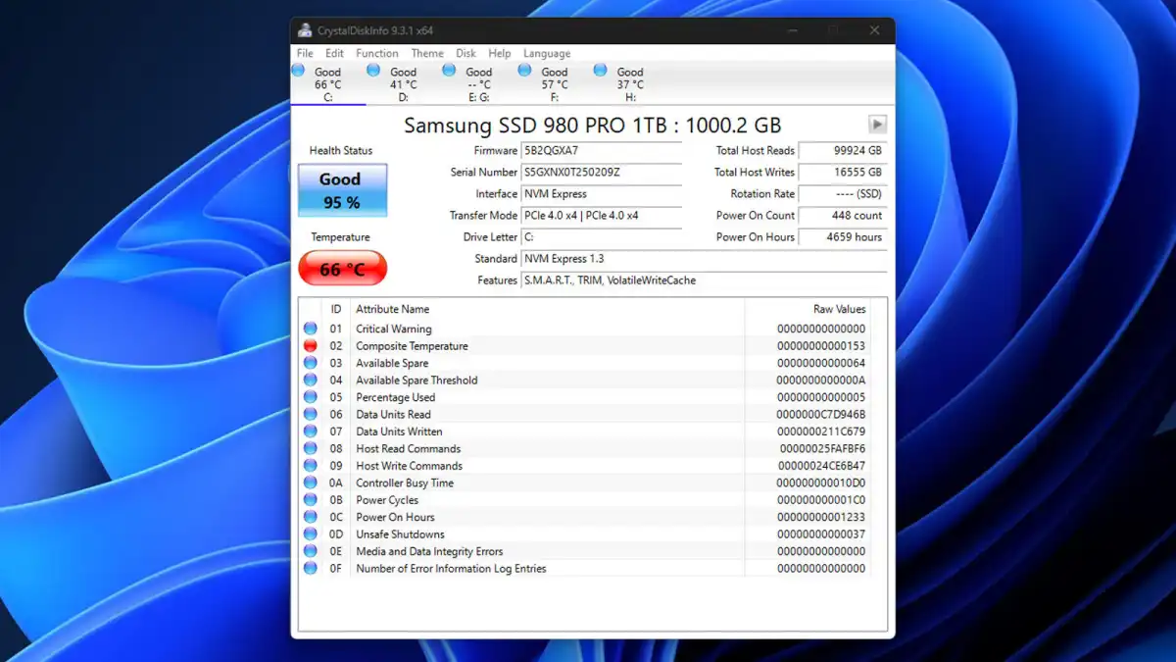Screen dimensions: 1176x662
Task: Select the F: drive status orb
Action: click(x=524, y=70)
